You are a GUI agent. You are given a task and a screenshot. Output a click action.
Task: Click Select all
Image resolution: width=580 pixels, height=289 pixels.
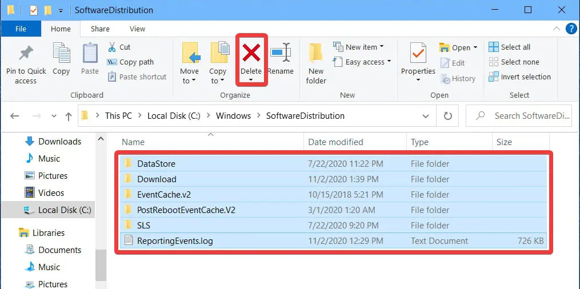(x=509, y=47)
